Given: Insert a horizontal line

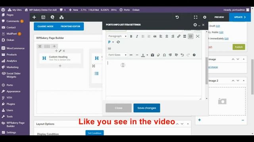Looking at the screenshot, I should pos(137,55).
